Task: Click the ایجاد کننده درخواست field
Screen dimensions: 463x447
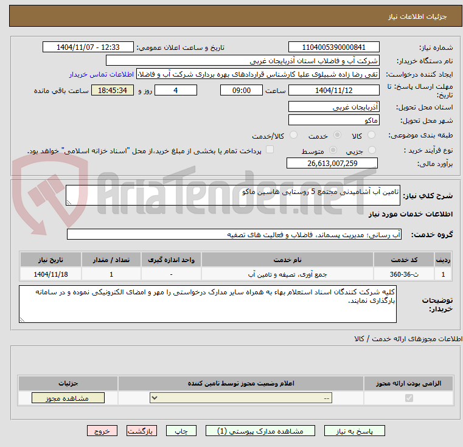Action: tap(257, 74)
